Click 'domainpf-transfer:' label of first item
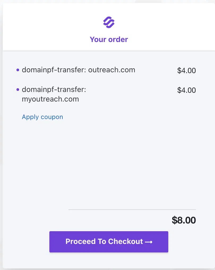 54,70
